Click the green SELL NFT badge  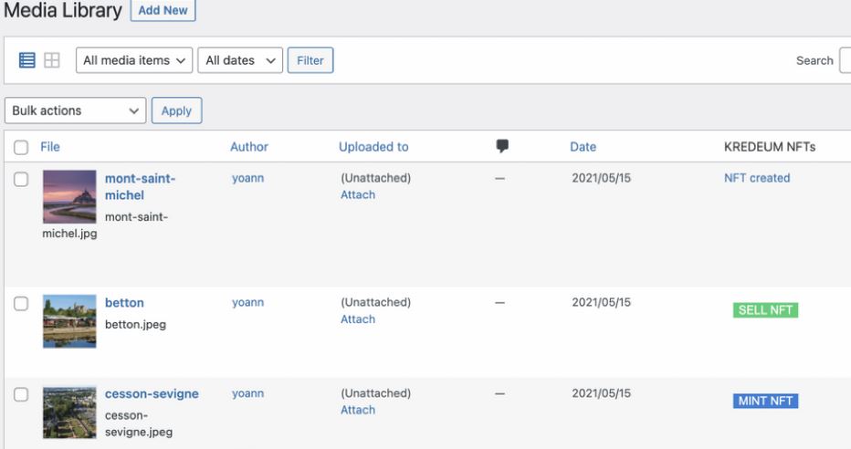(x=765, y=310)
